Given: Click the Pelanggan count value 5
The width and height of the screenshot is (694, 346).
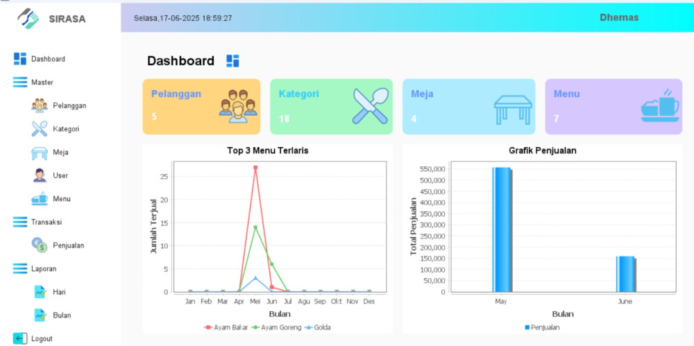Looking at the screenshot, I should 154,116.
